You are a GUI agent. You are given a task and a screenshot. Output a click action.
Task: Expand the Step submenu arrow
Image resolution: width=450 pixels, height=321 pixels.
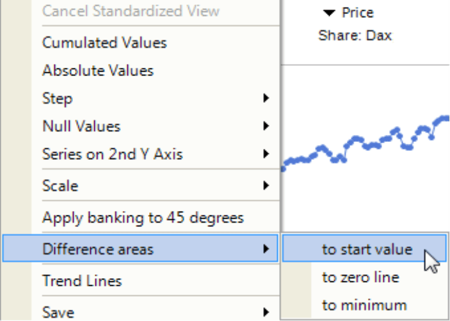click(266, 98)
